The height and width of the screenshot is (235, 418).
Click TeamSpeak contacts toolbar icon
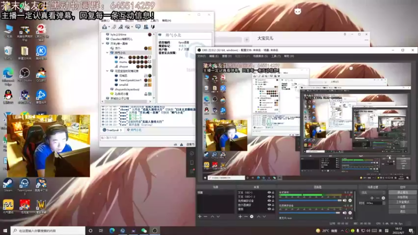tap(146, 27)
